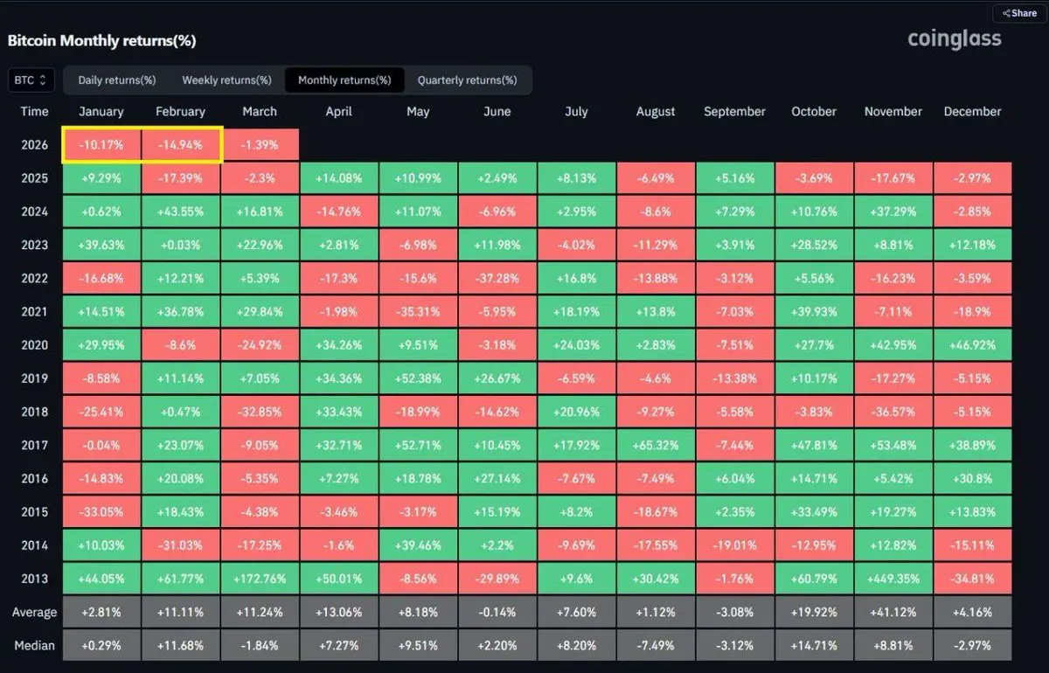Switch to Weekly returns(%) tab
This screenshot has height=673, width=1049.
coord(226,80)
